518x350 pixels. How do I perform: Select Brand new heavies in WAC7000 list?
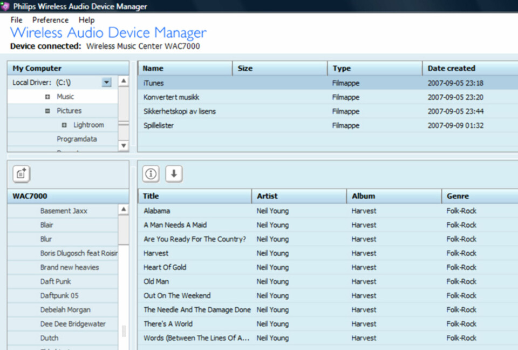(x=63, y=267)
